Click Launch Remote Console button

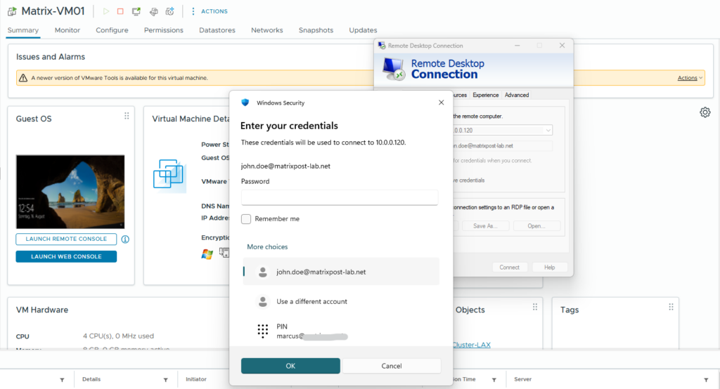66,239
